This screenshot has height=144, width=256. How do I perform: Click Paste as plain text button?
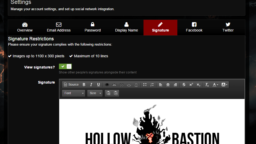[116, 93]
